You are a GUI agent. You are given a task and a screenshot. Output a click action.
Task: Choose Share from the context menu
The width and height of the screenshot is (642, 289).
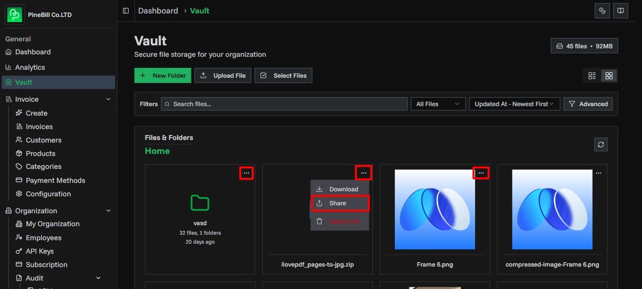pyautogui.click(x=340, y=203)
